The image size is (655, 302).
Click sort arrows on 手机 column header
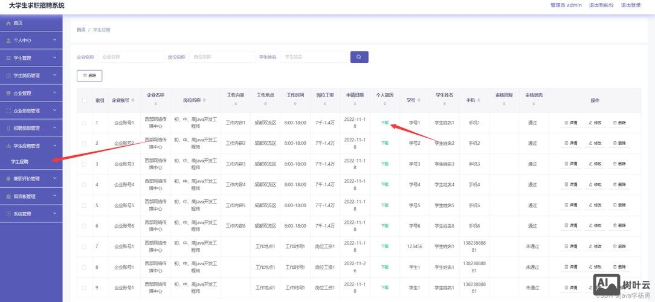[x=480, y=100]
